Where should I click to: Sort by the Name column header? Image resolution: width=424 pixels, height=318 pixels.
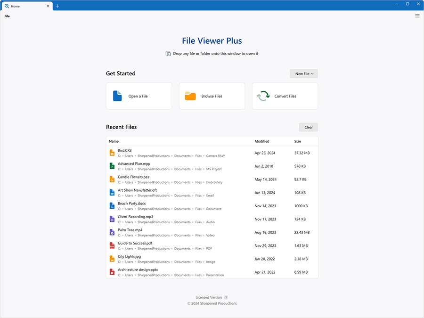(x=114, y=141)
